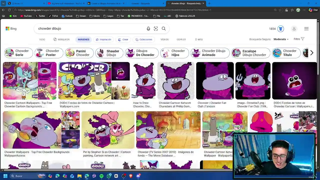The width and height of the screenshot is (320, 180).
Task: Click the Windows taskbar Buscar search box
Action: tap(27, 176)
